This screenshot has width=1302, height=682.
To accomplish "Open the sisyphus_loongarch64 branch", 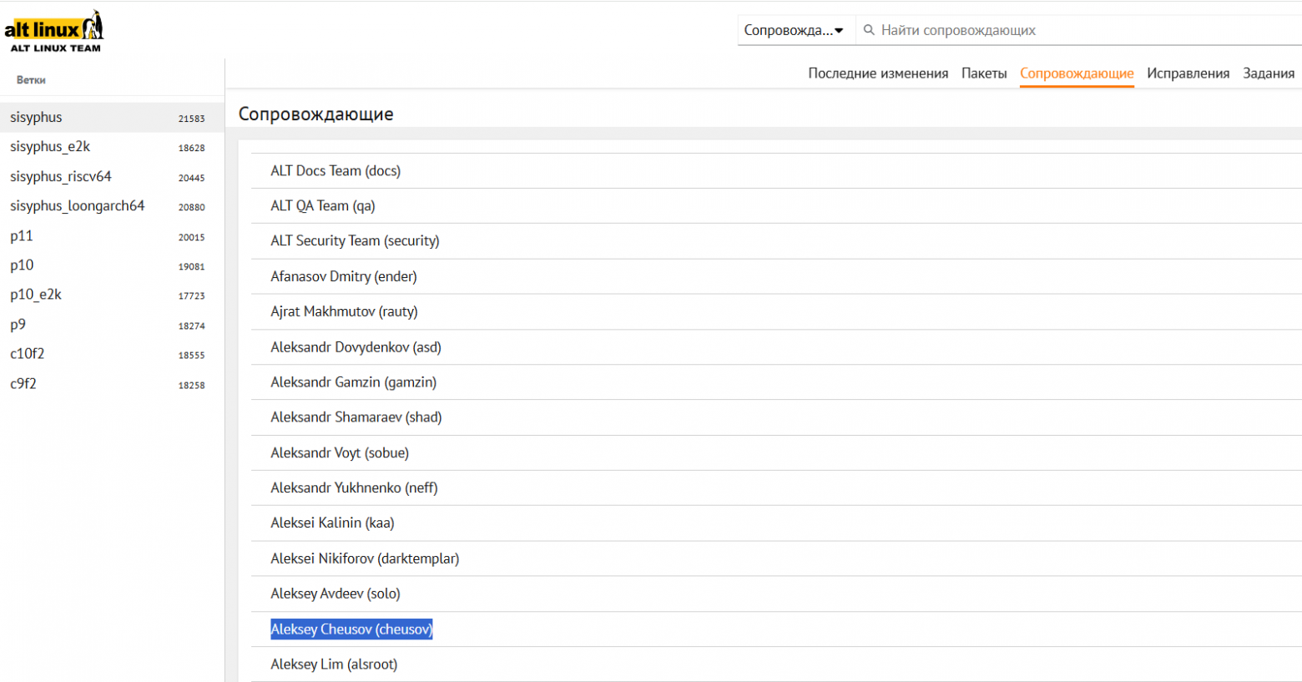I will [x=78, y=206].
